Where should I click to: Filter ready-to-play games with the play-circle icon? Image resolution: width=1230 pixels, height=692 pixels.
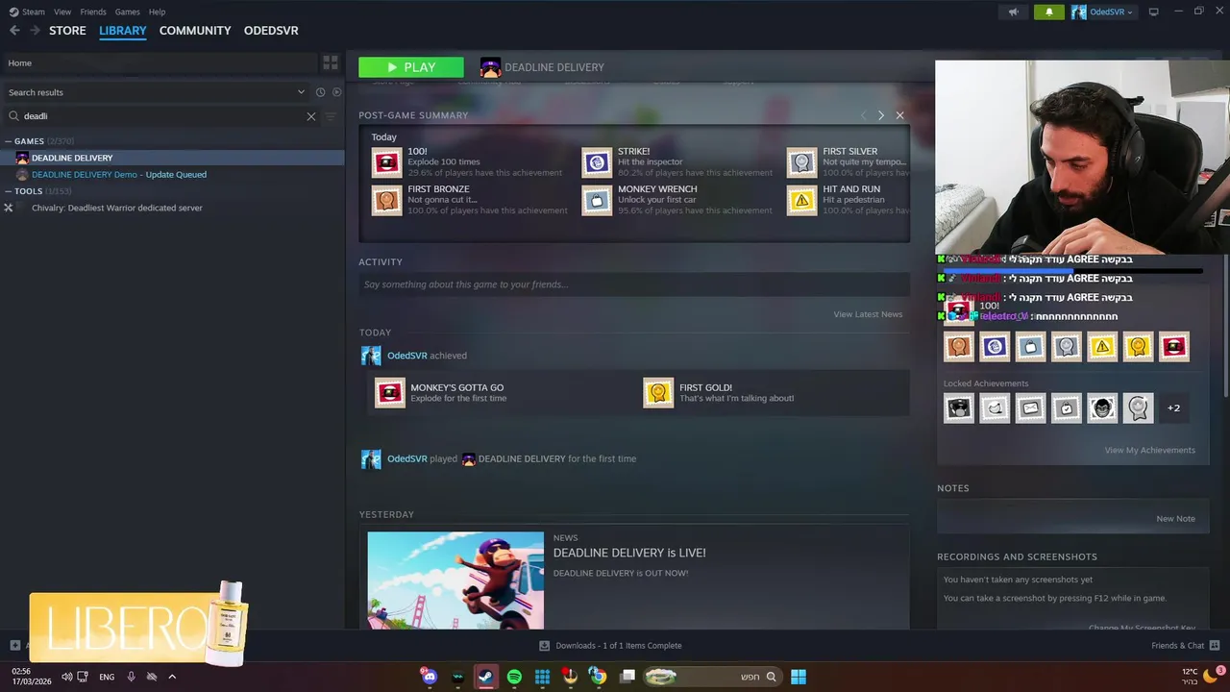click(x=336, y=92)
